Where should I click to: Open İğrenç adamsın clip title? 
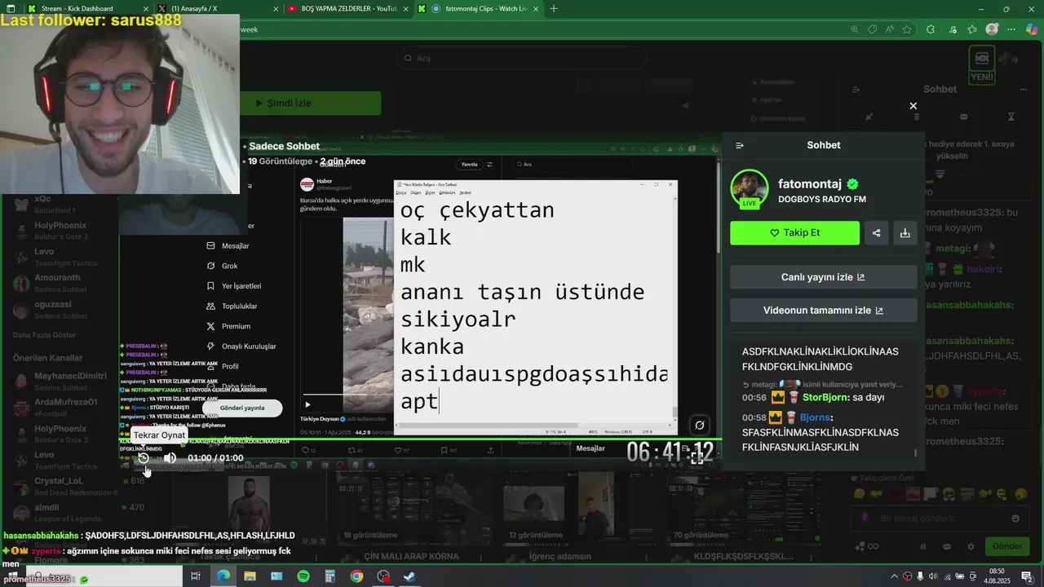(560, 557)
